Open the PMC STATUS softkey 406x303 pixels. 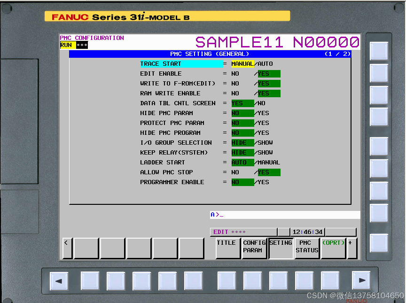(x=307, y=248)
